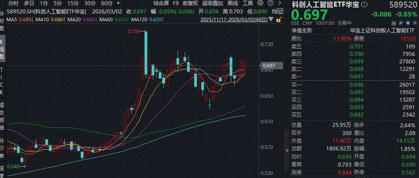Click 卖三 price 0.699
The width and height of the screenshot is (419, 178).
click(x=356, y=62)
